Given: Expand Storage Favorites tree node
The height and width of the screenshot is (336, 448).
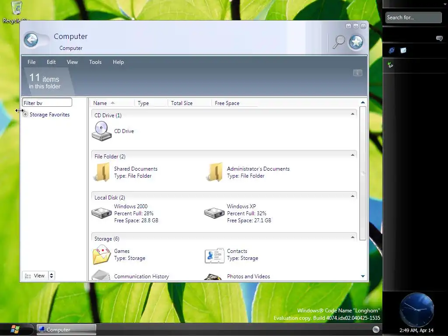Looking at the screenshot, I should point(25,114).
